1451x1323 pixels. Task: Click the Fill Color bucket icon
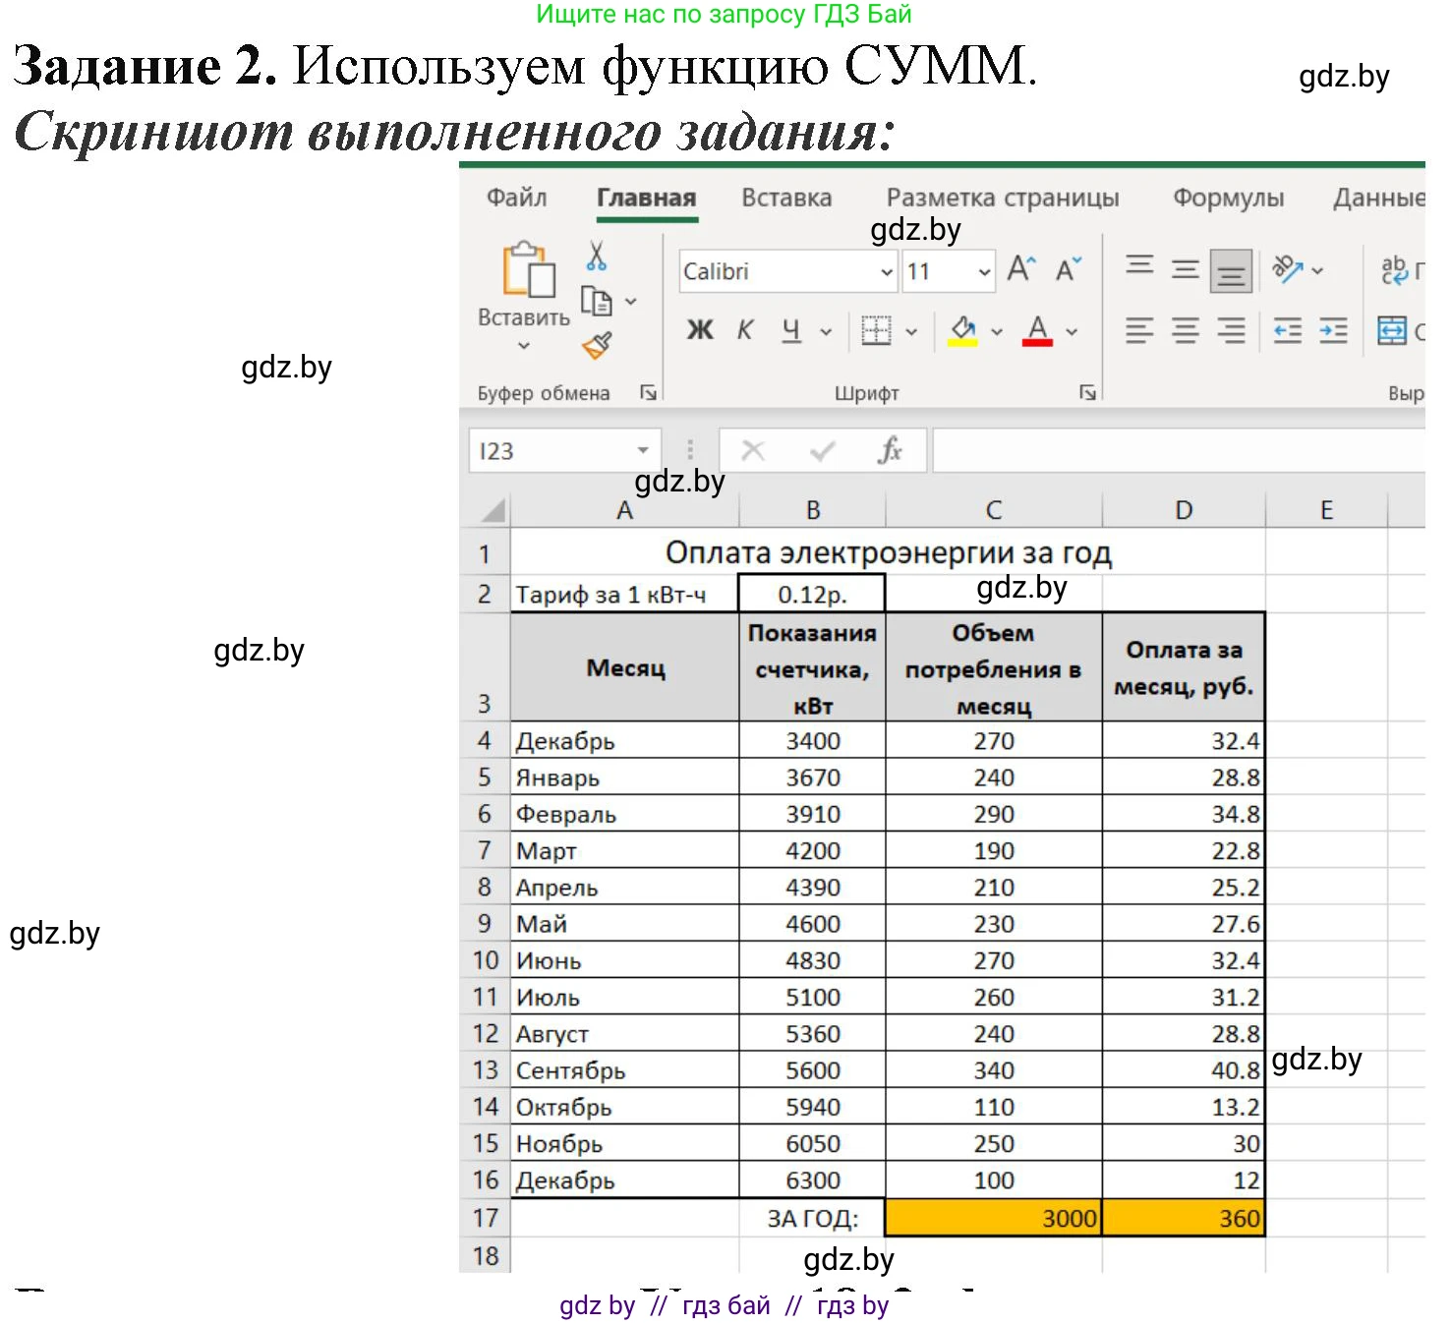963,331
